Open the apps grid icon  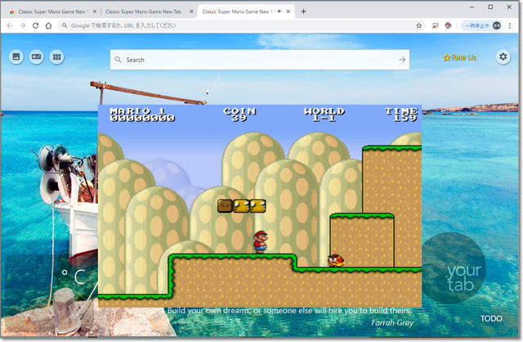[x=56, y=57]
